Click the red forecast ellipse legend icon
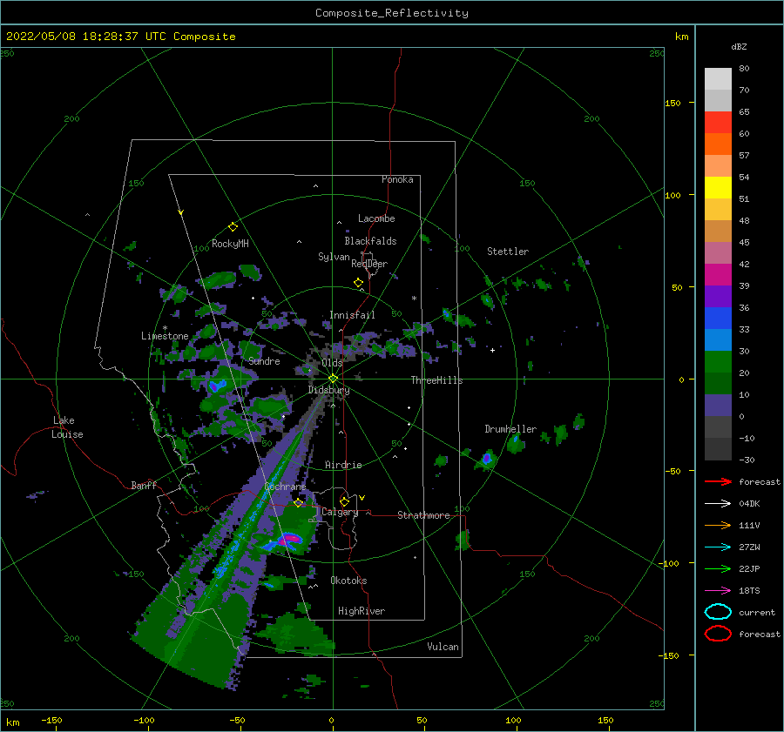The height and width of the screenshot is (732, 784). coord(718,634)
